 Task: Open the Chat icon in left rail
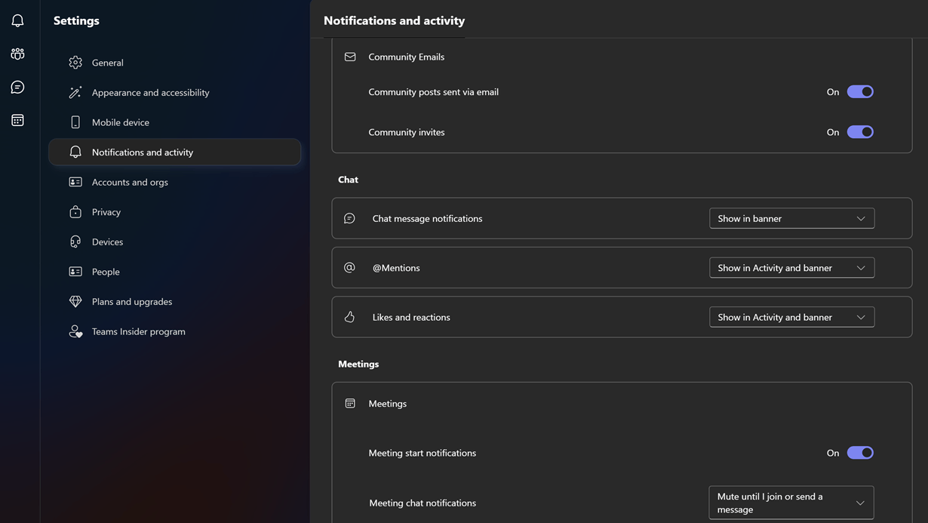pyautogui.click(x=17, y=87)
